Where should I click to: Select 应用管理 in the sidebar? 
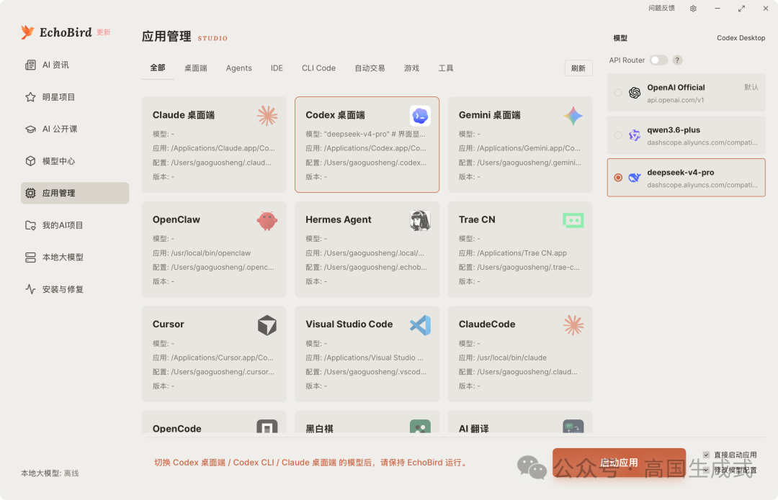point(75,193)
